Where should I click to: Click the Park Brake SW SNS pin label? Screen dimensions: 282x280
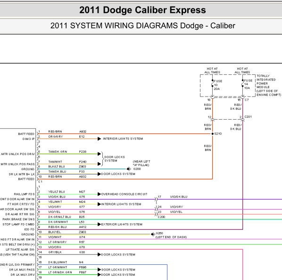coord(18,219)
